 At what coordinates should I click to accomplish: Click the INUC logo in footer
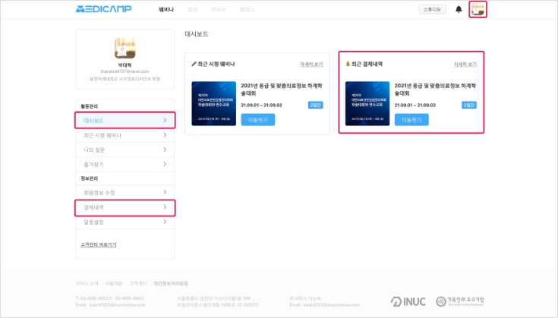[408, 301]
